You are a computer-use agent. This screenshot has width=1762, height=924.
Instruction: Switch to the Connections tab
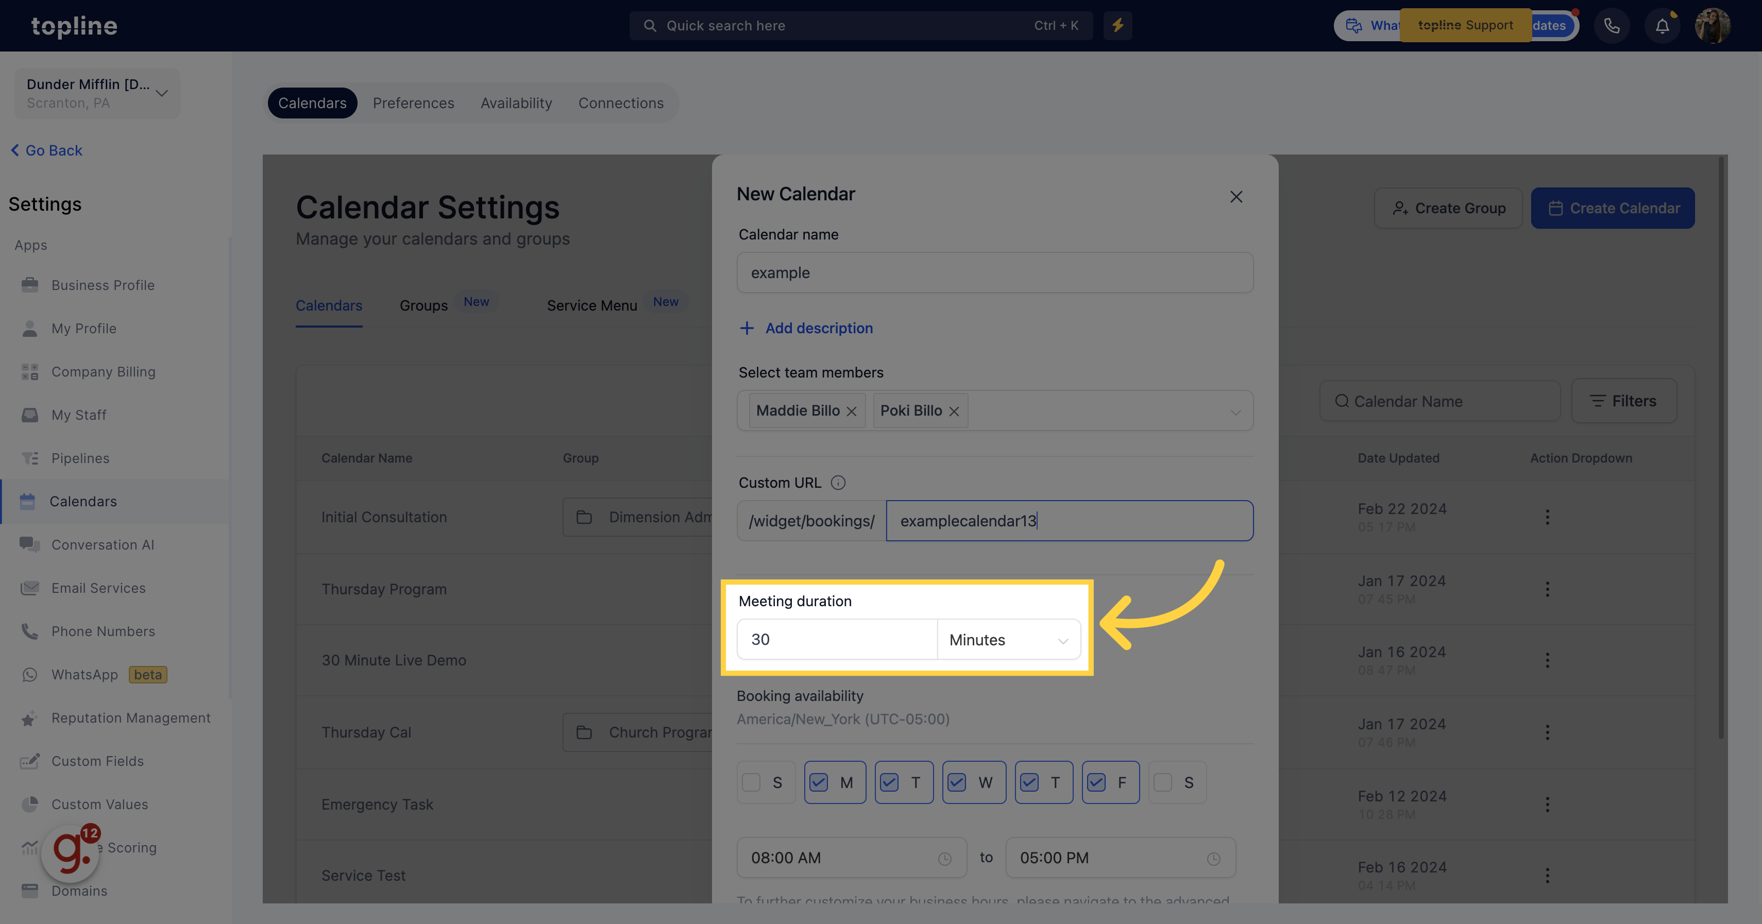pyautogui.click(x=621, y=104)
